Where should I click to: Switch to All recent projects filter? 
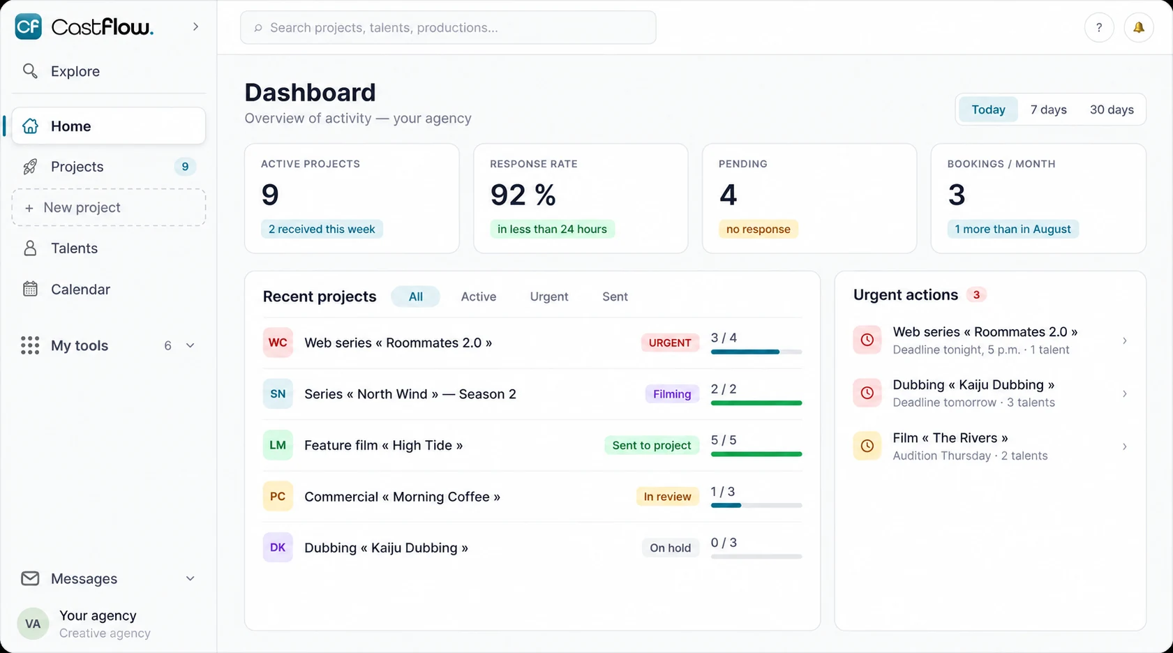(415, 297)
